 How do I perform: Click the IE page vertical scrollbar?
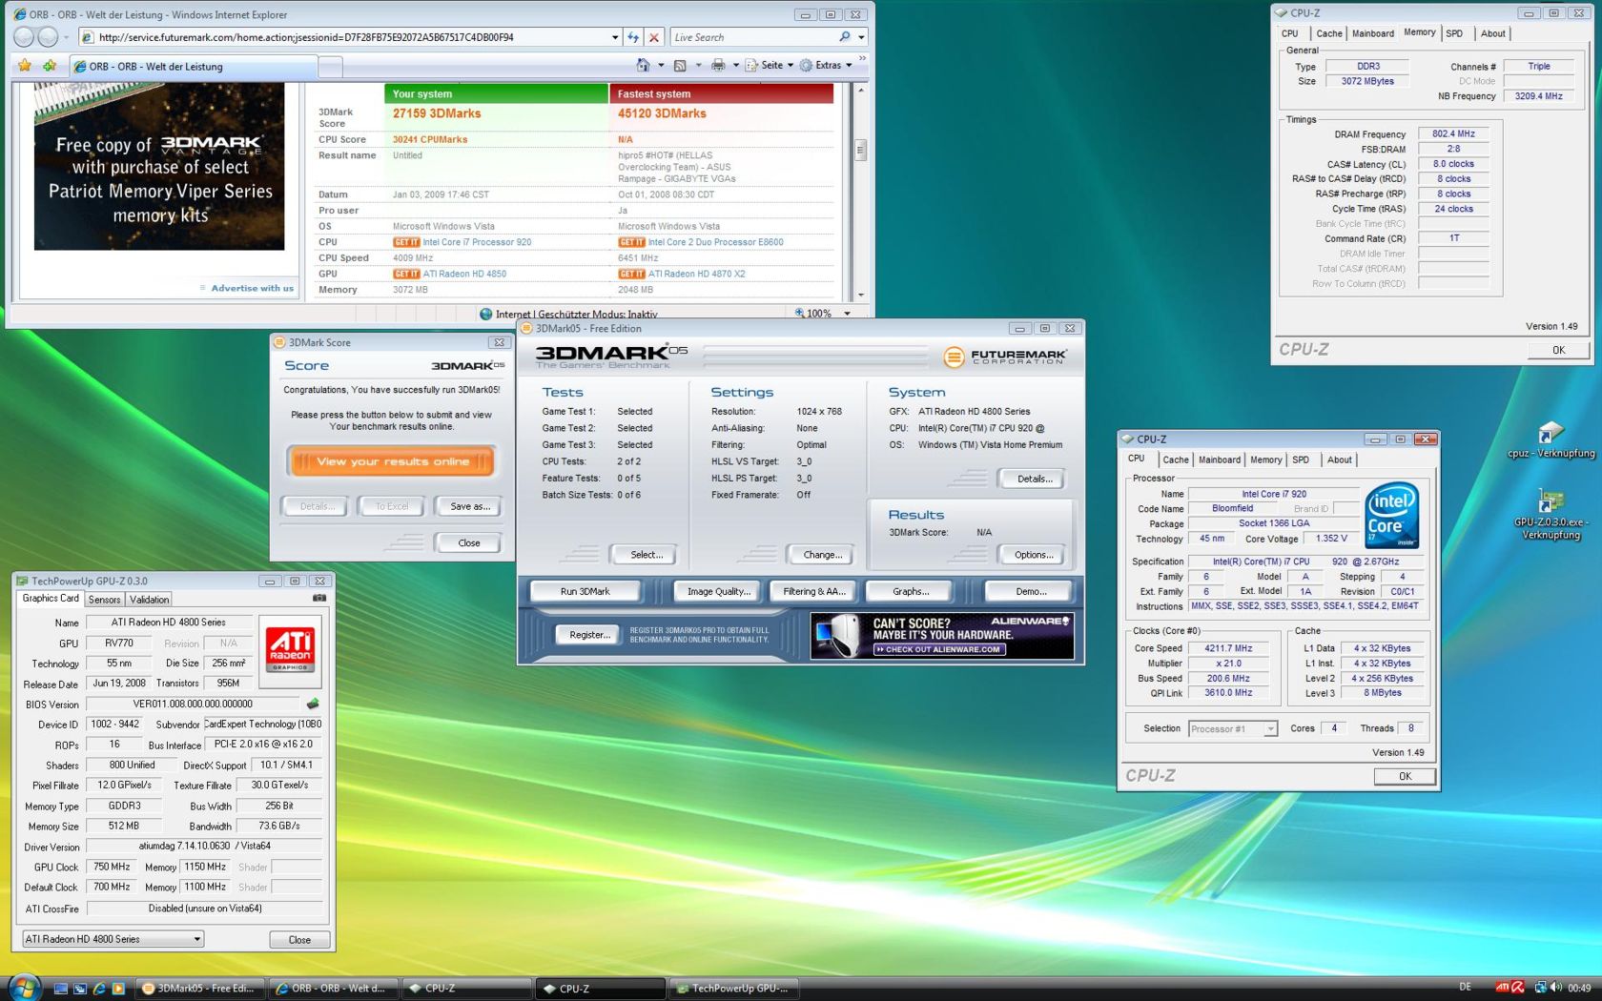(861, 192)
